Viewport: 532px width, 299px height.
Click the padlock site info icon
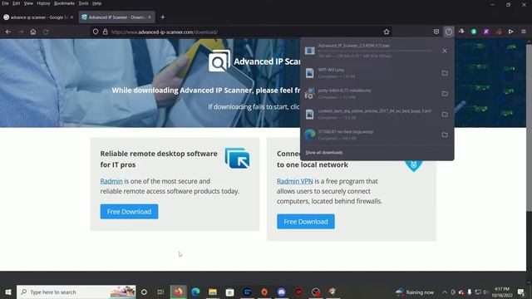106,32
